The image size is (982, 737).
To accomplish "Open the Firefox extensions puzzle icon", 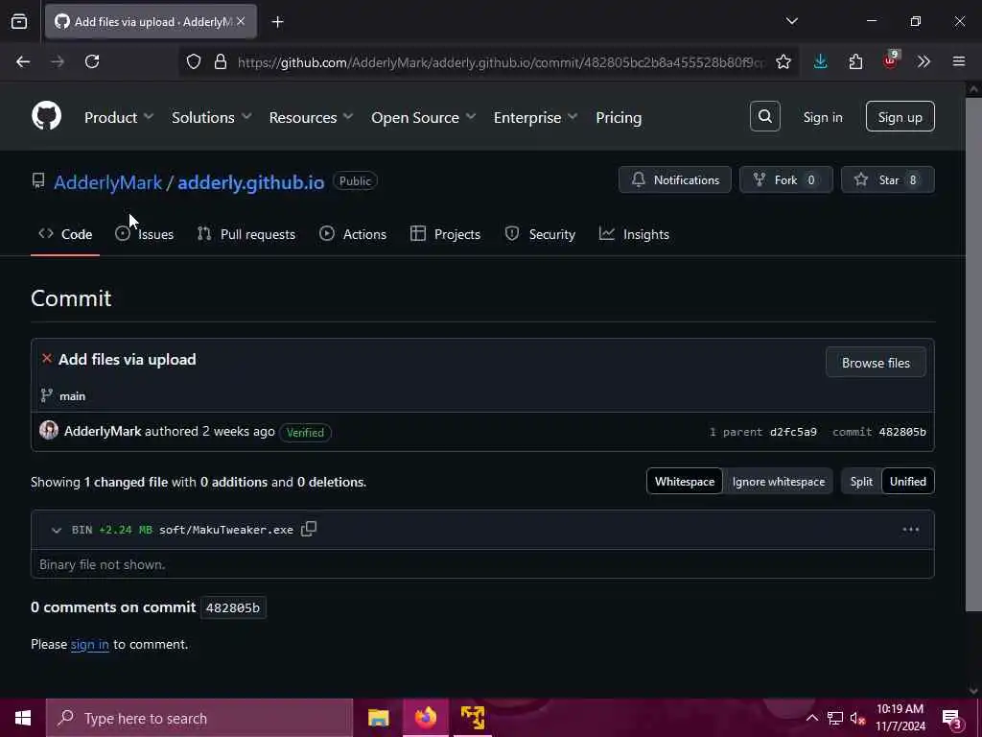I will coord(855,61).
